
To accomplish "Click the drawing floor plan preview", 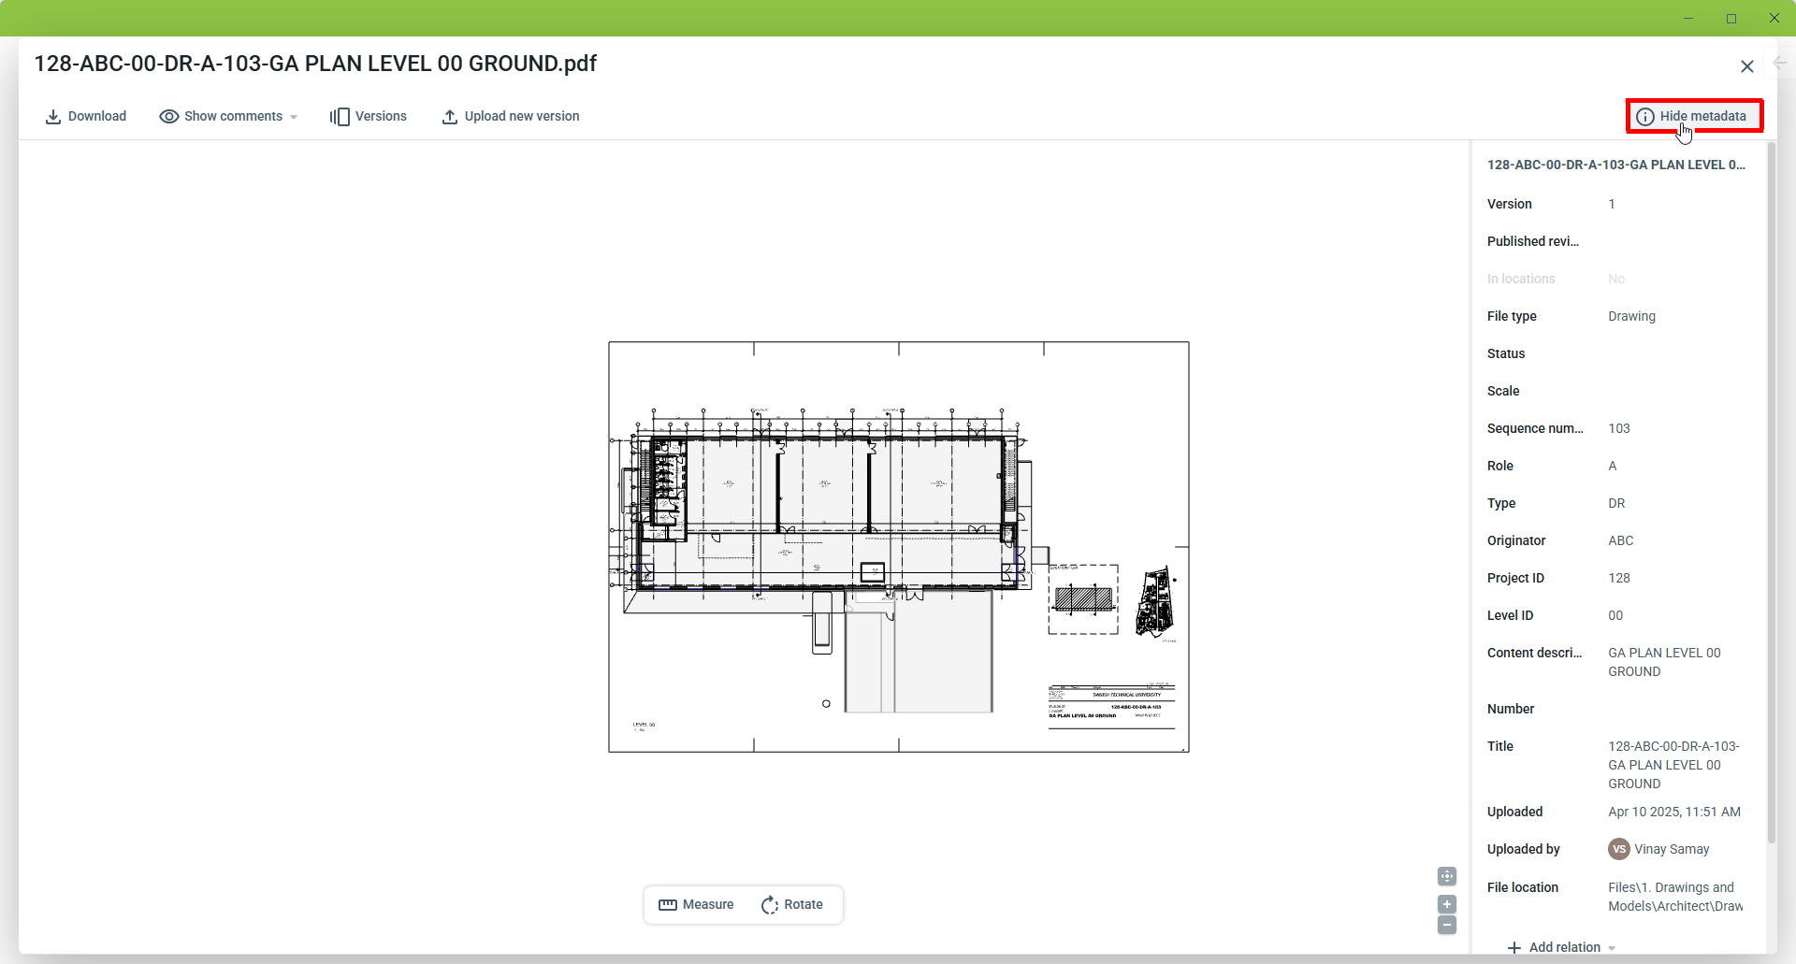I will tap(898, 547).
